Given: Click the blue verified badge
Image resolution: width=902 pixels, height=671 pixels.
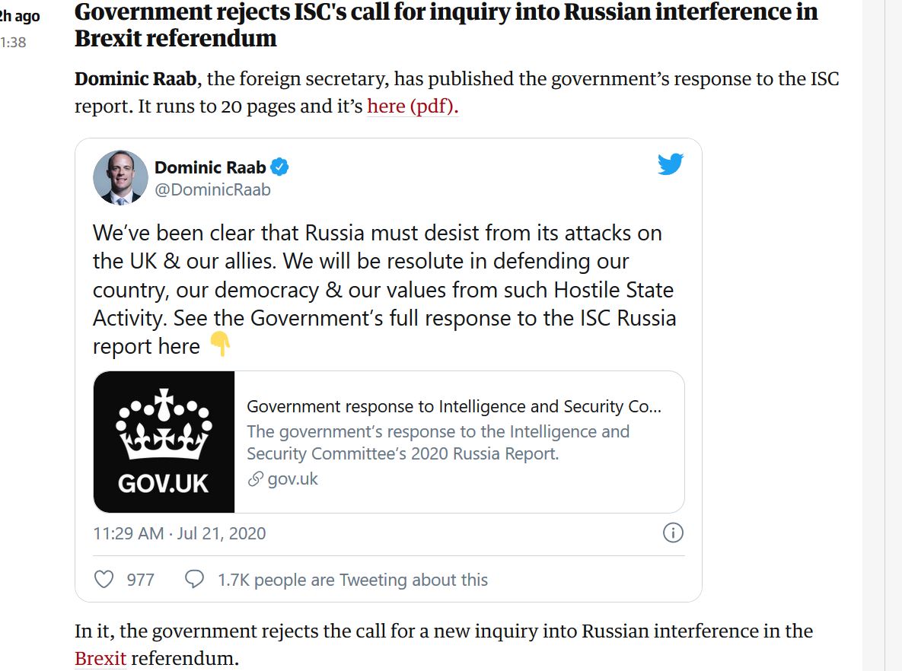Looking at the screenshot, I should pos(280,167).
